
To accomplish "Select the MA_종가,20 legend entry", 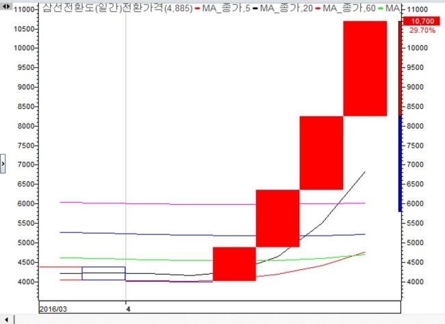I will (x=283, y=8).
